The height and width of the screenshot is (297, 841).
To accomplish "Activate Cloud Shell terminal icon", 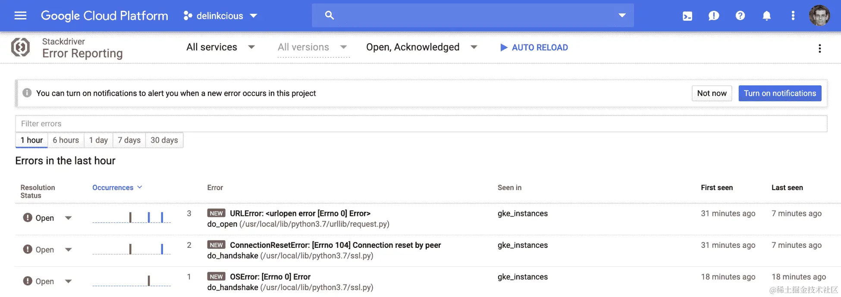I will [687, 16].
